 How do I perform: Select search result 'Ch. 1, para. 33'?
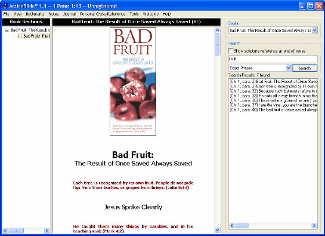(273, 96)
